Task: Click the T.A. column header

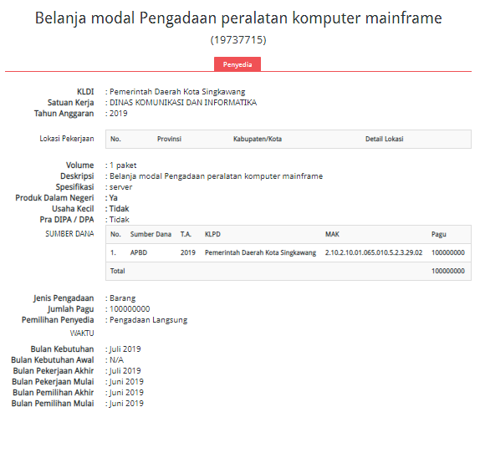Action: (x=186, y=234)
